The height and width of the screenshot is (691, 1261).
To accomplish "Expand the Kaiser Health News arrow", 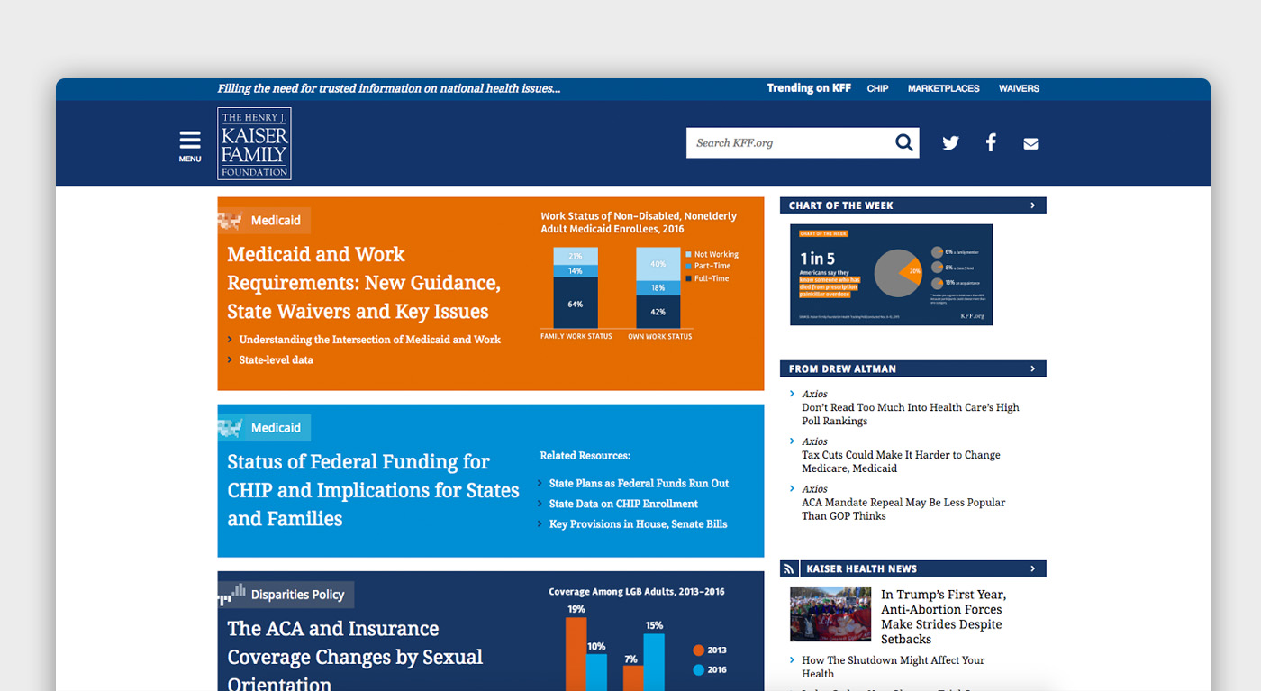I will [x=1032, y=568].
